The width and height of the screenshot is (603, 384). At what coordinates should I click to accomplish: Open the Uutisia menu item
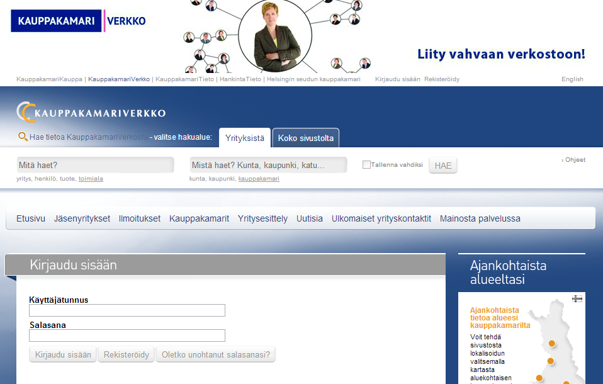[x=310, y=218]
